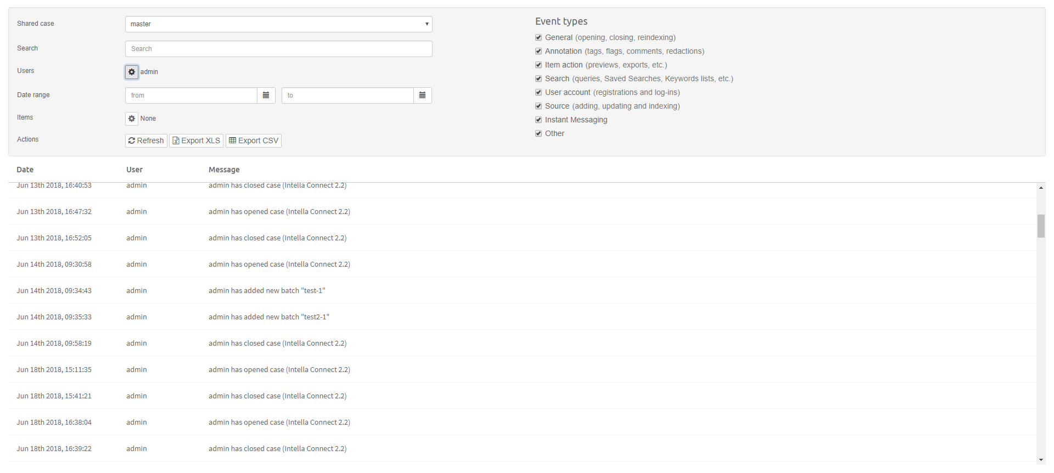Open the Shared case dropdown
1054x473 pixels.
[x=278, y=24]
